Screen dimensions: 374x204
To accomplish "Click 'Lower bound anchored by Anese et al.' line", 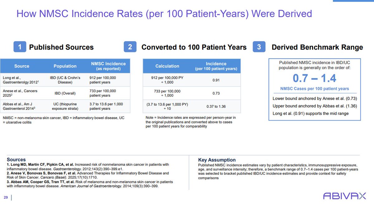I will click(314, 99).
